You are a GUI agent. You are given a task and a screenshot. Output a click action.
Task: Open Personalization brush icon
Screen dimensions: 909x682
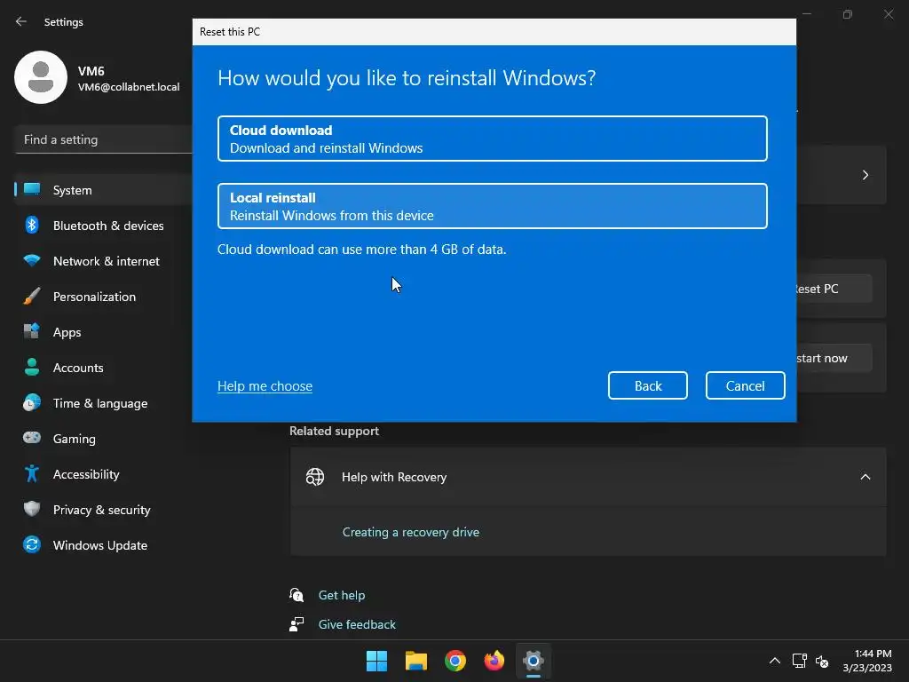coord(32,297)
